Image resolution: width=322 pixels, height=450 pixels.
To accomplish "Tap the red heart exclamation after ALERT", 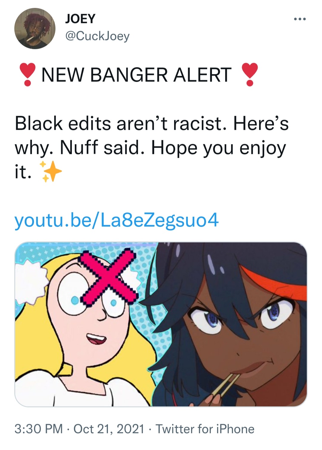I will click(x=250, y=75).
